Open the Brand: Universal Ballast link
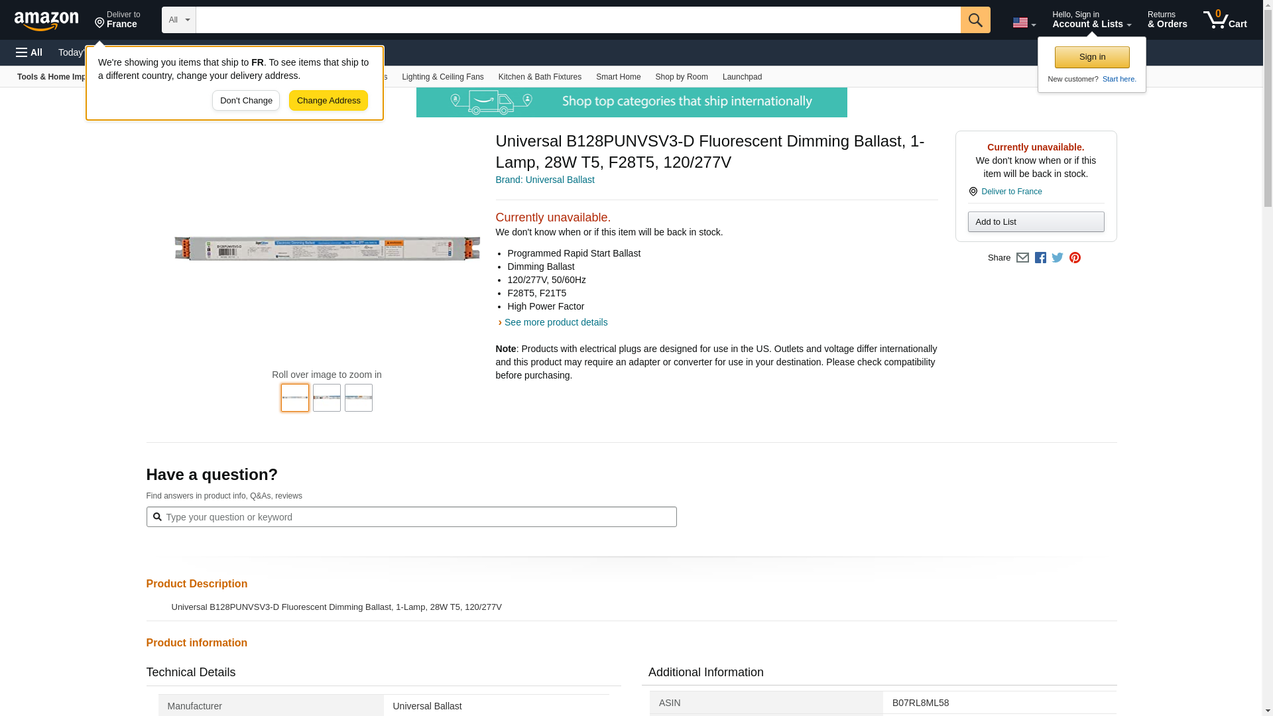Image resolution: width=1273 pixels, height=716 pixels. pos(544,180)
